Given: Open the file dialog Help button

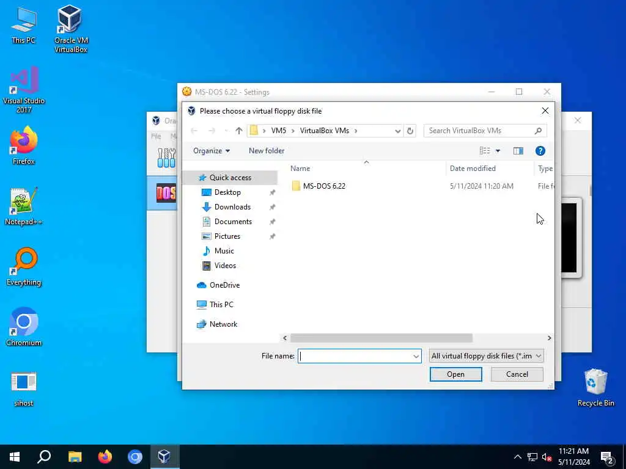Looking at the screenshot, I should coord(540,151).
